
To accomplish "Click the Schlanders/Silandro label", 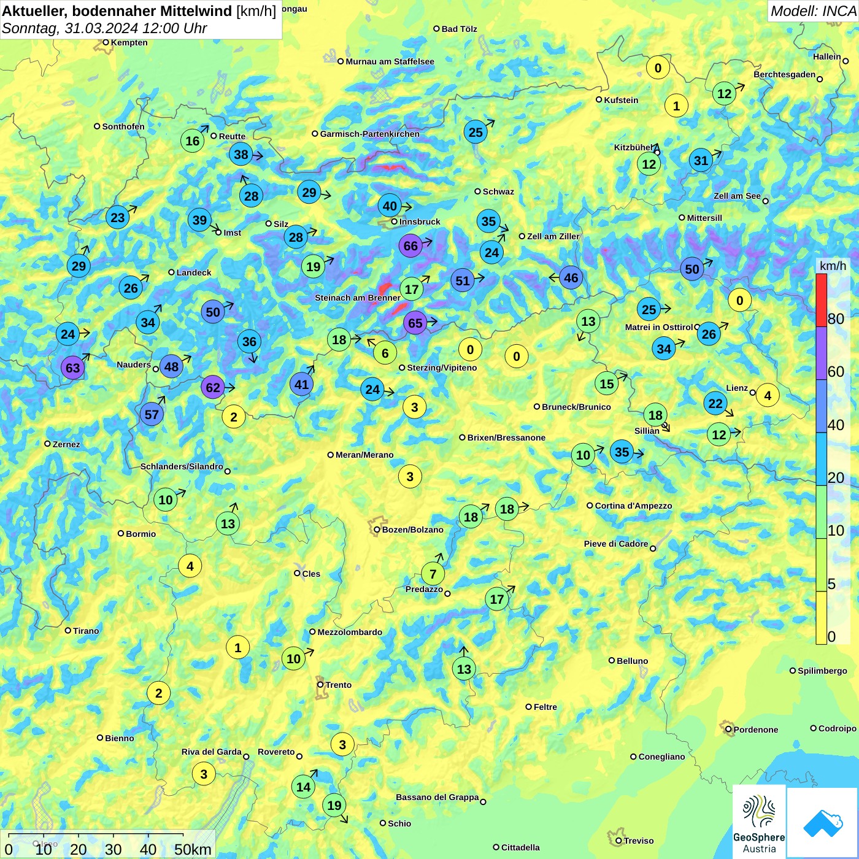I will click(182, 466).
